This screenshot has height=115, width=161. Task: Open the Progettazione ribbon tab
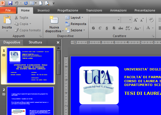click(x=68, y=10)
